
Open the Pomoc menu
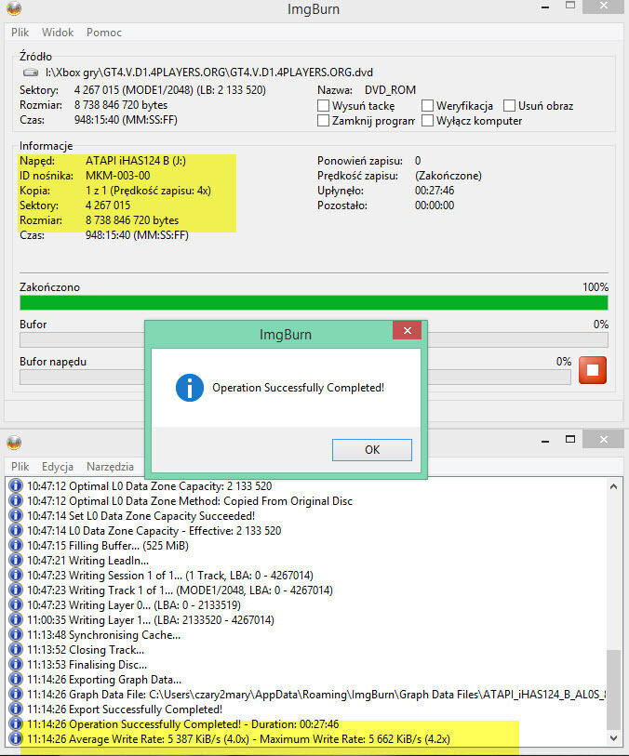(x=103, y=33)
